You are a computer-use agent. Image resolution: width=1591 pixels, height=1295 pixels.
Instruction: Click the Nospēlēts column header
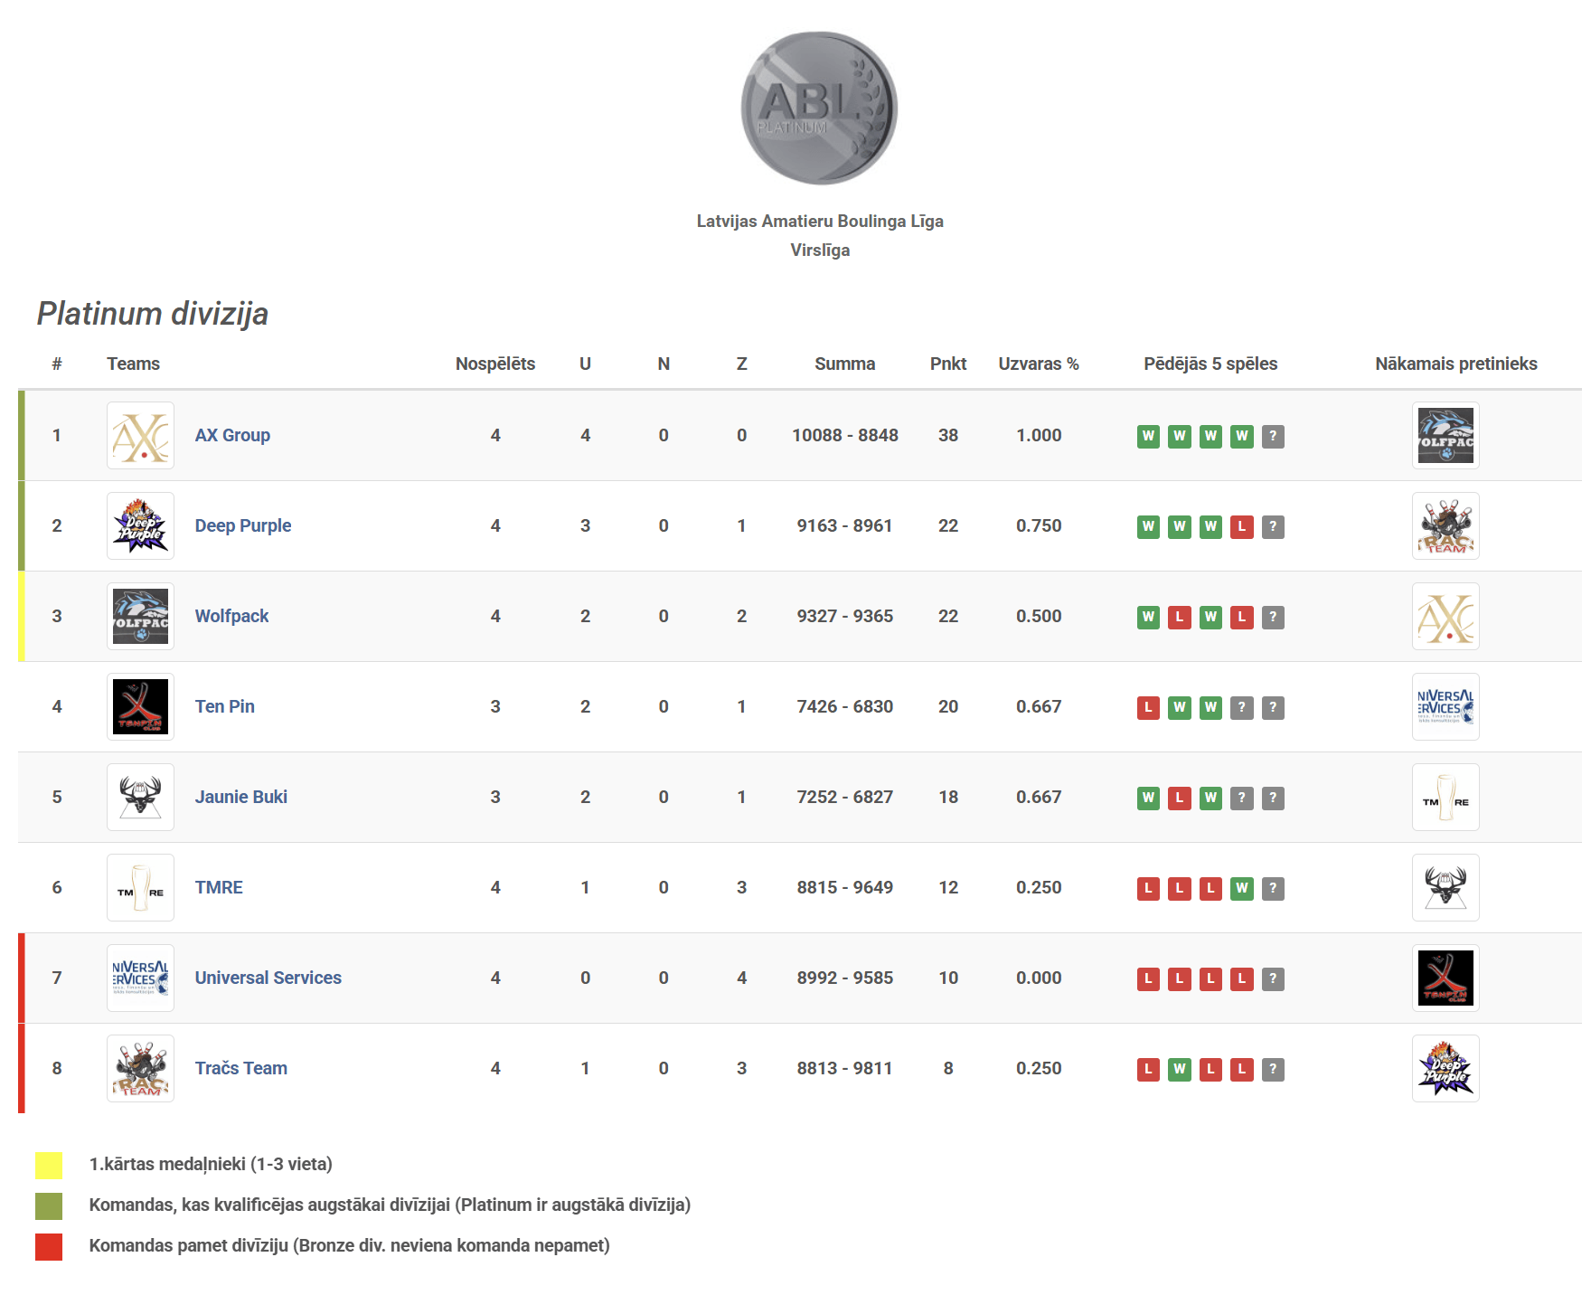coord(495,364)
